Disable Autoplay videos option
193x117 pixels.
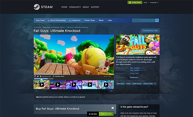click(59, 76)
